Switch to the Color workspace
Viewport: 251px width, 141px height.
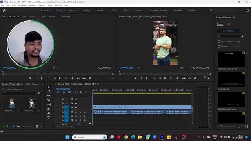coord(114,11)
